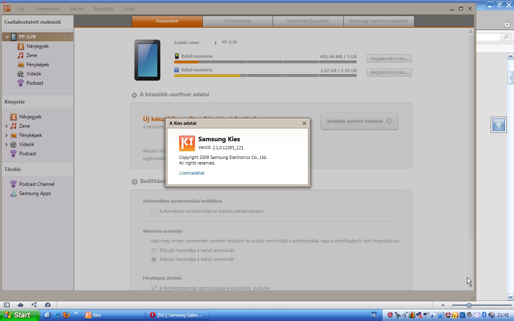Click the Belső memória usage bar
The width and height of the screenshot is (514, 321).
pos(265,62)
